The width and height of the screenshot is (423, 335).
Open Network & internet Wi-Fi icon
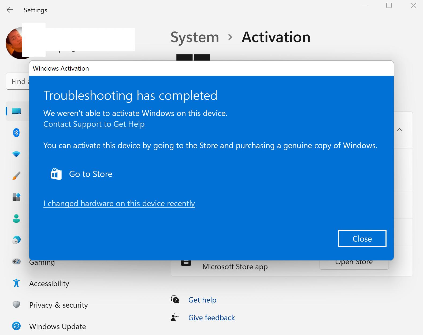[x=16, y=154]
